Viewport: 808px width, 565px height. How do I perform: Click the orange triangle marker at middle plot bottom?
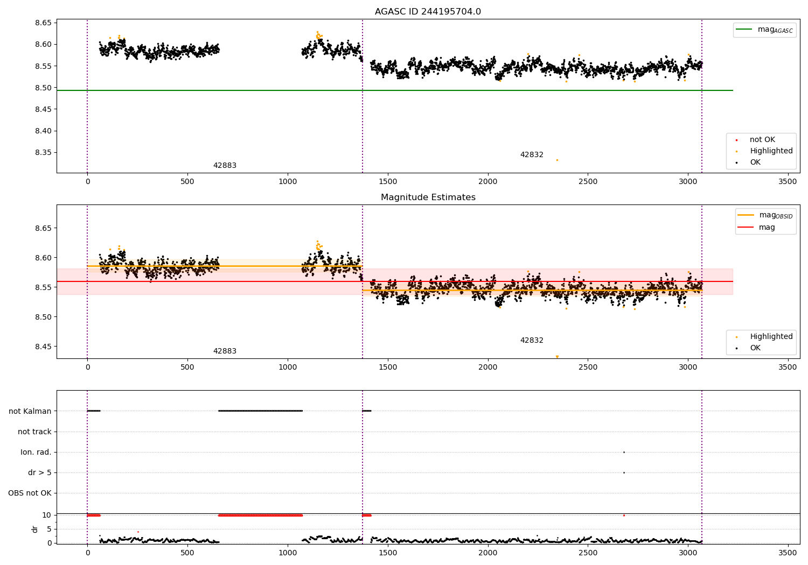[x=557, y=357]
